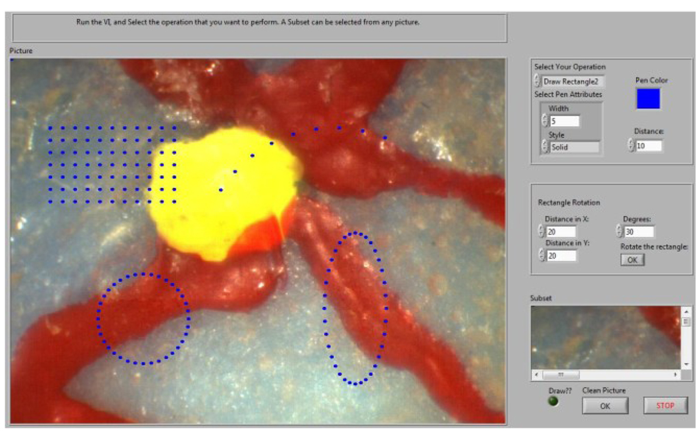Click the Subset scroll right arrow
The width and height of the screenshot is (700, 431).
coord(675,375)
